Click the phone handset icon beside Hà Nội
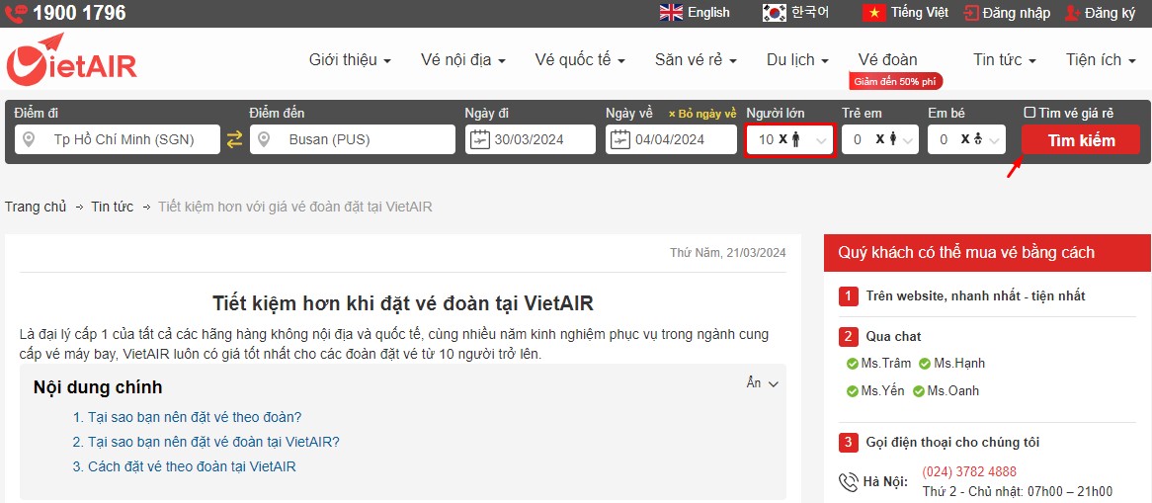 (849, 482)
